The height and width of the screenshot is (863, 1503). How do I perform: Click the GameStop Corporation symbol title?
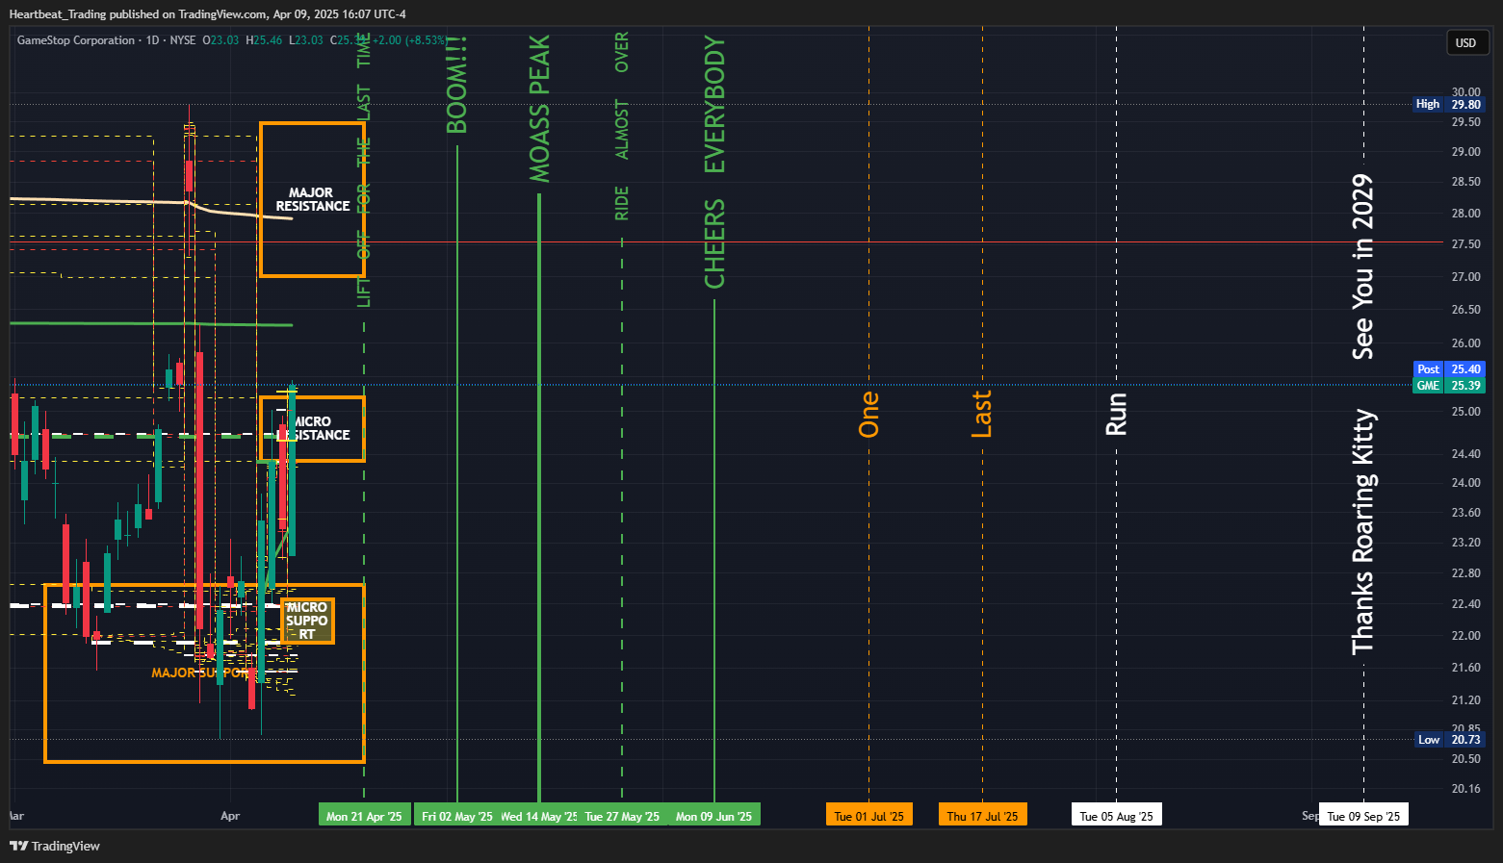(x=76, y=40)
